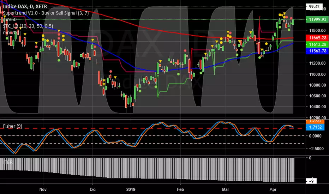Click the Fisher (9) indicator label
The image size is (329, 194).
[13, 126]
